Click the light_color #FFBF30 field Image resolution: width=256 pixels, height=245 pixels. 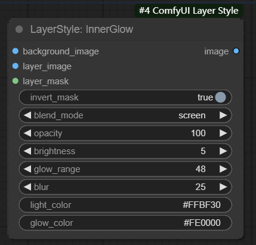click(125, 205)
